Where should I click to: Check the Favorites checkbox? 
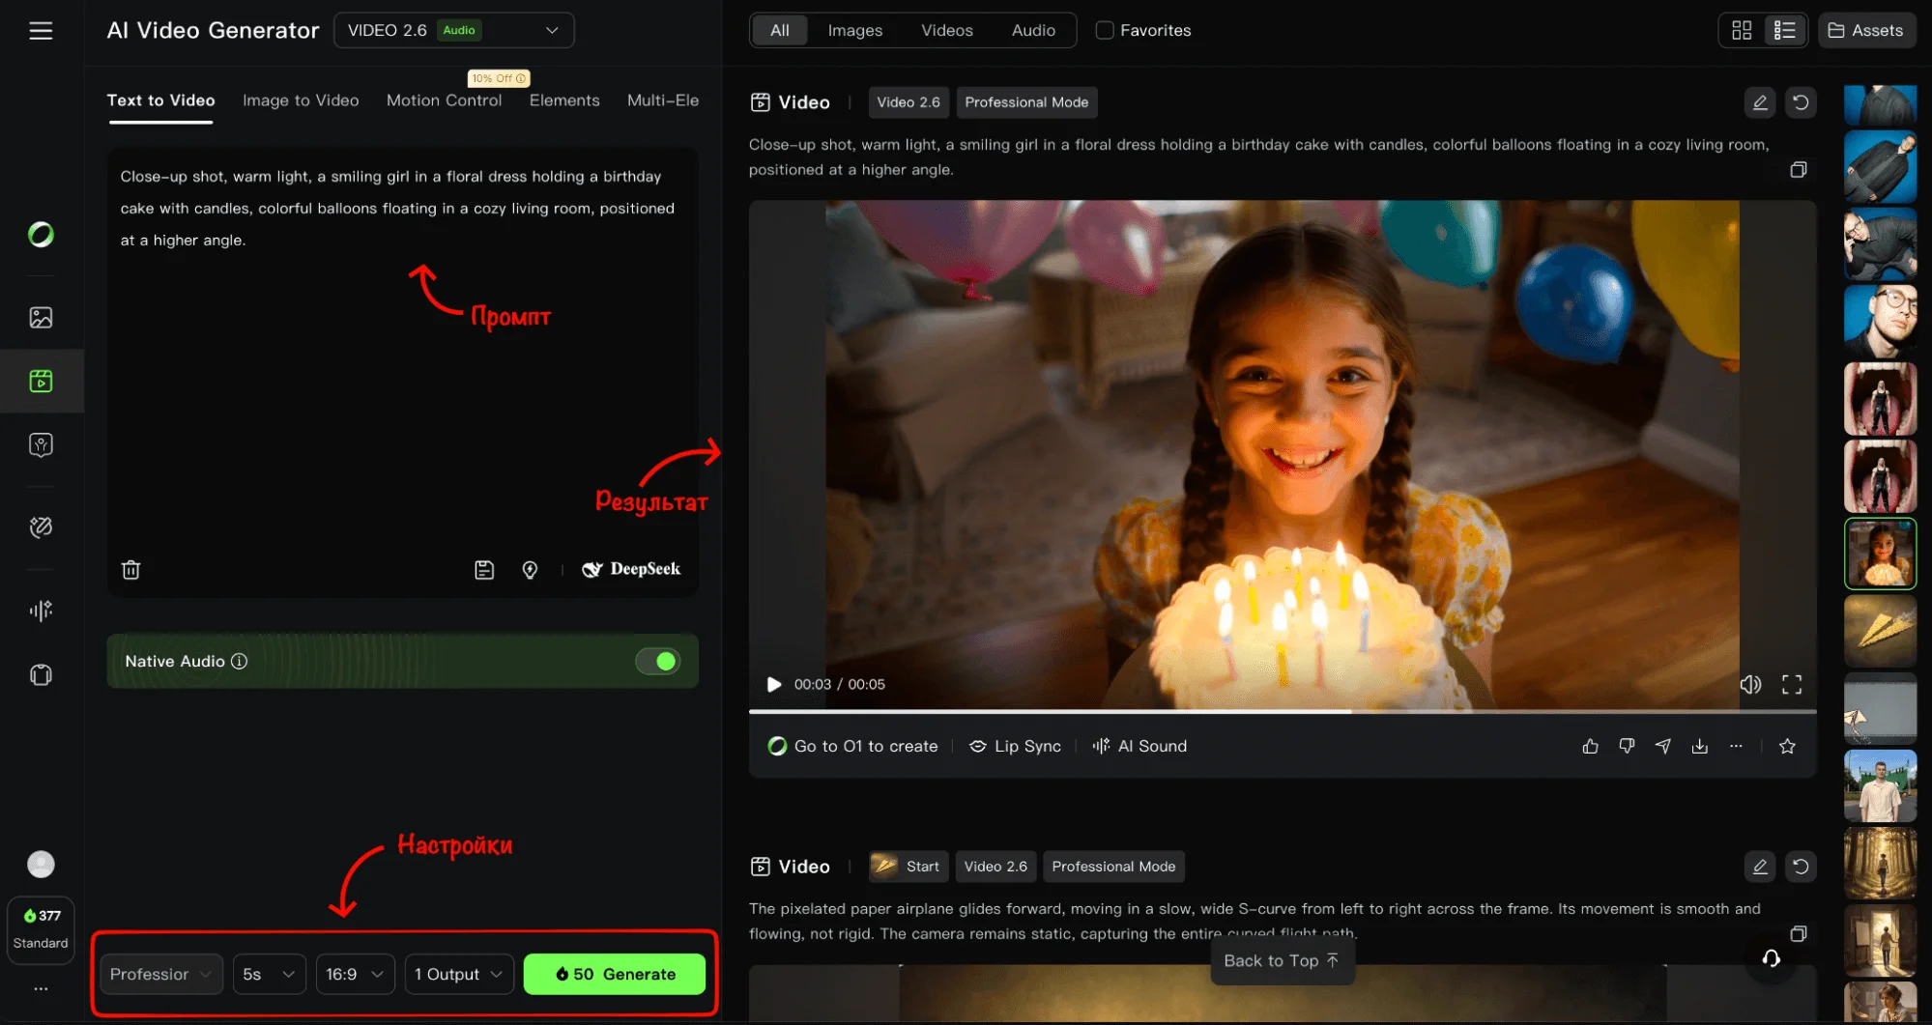1104,31
